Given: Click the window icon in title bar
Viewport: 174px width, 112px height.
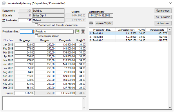Looking at the screenshot, I should pos(4,3).
